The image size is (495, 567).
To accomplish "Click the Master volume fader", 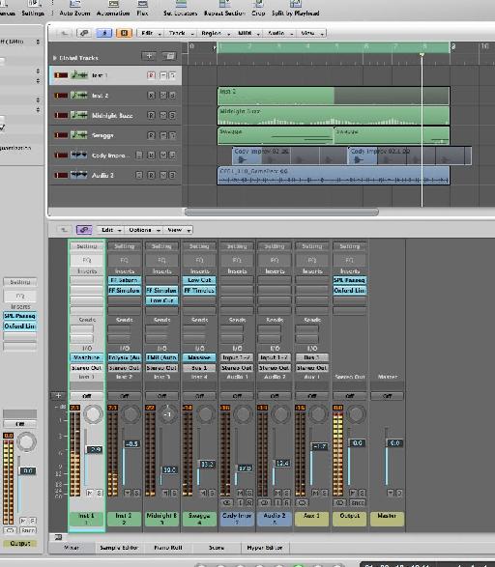I will [394, 443].
